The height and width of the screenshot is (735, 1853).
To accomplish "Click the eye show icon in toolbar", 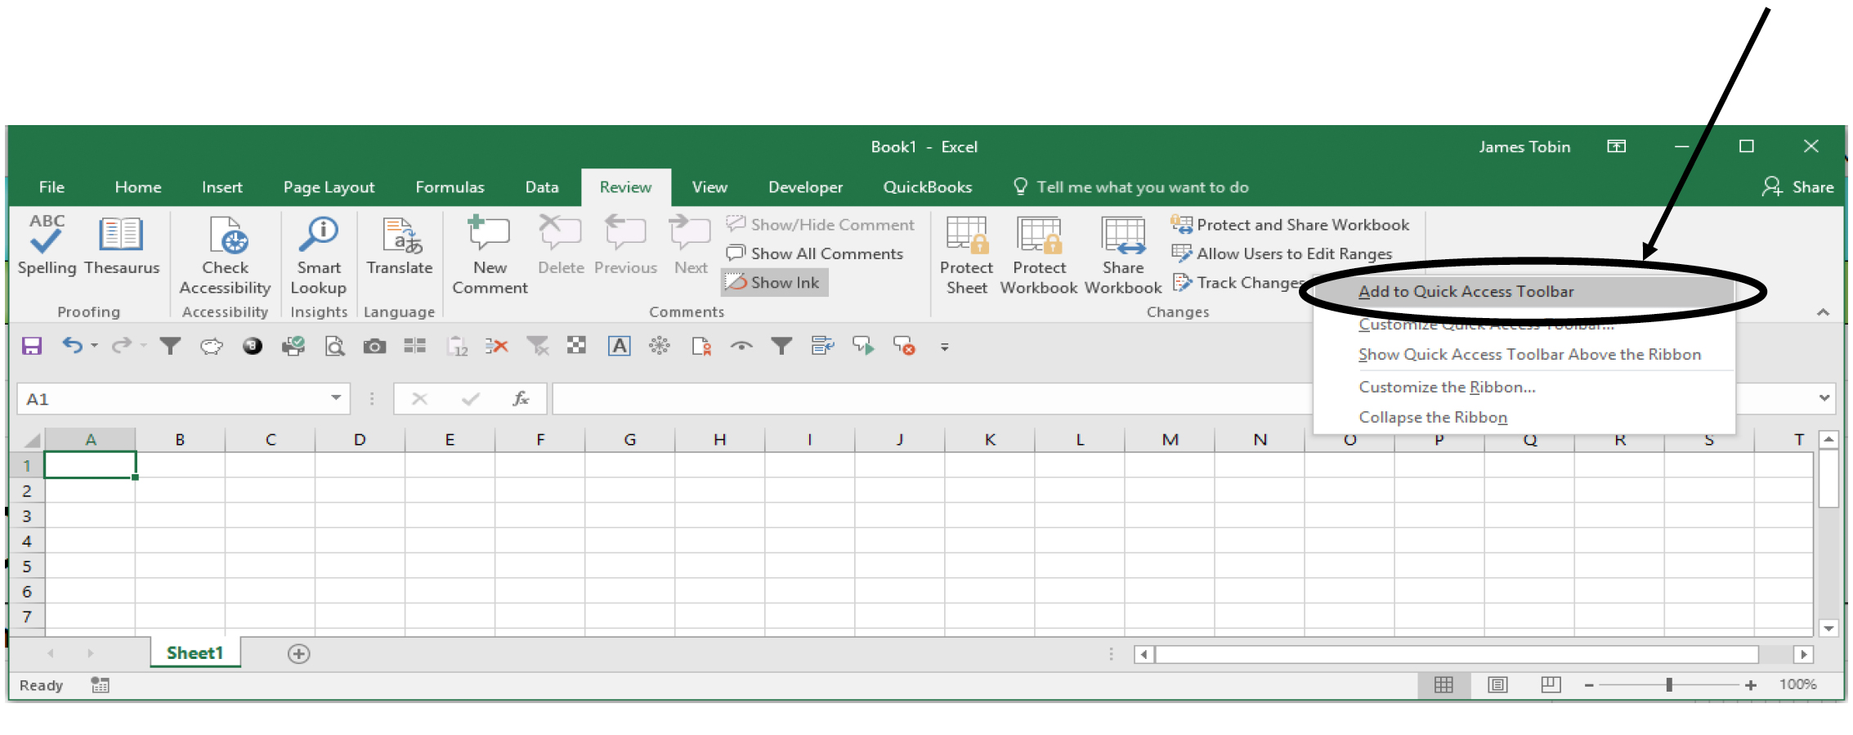I will click(741, 347).
